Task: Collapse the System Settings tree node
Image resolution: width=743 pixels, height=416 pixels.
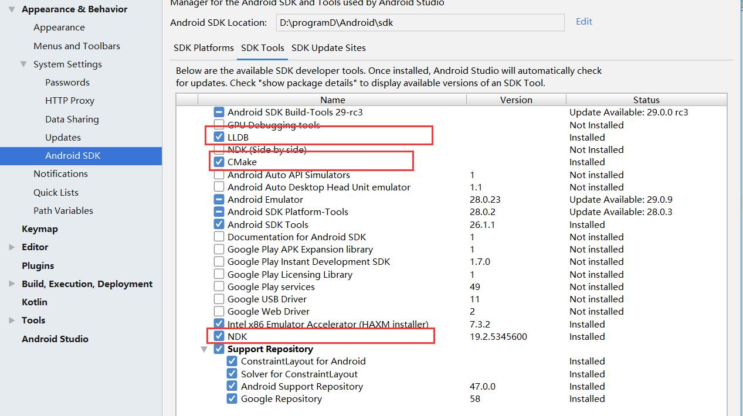Action: click(23, 64)
